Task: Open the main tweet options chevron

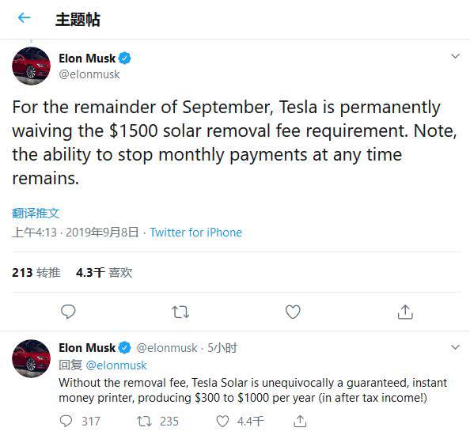Action: click(x=455, y=56)
